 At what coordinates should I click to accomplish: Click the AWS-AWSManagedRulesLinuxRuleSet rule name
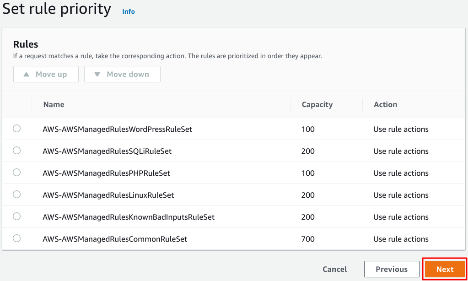coord(108,195)
